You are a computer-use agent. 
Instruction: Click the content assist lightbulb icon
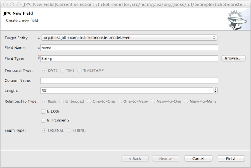(x=39, y=57)
